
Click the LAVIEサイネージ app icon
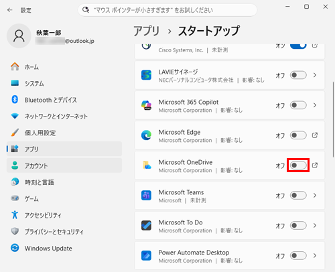pyautogui.click(x=146, y=75)
